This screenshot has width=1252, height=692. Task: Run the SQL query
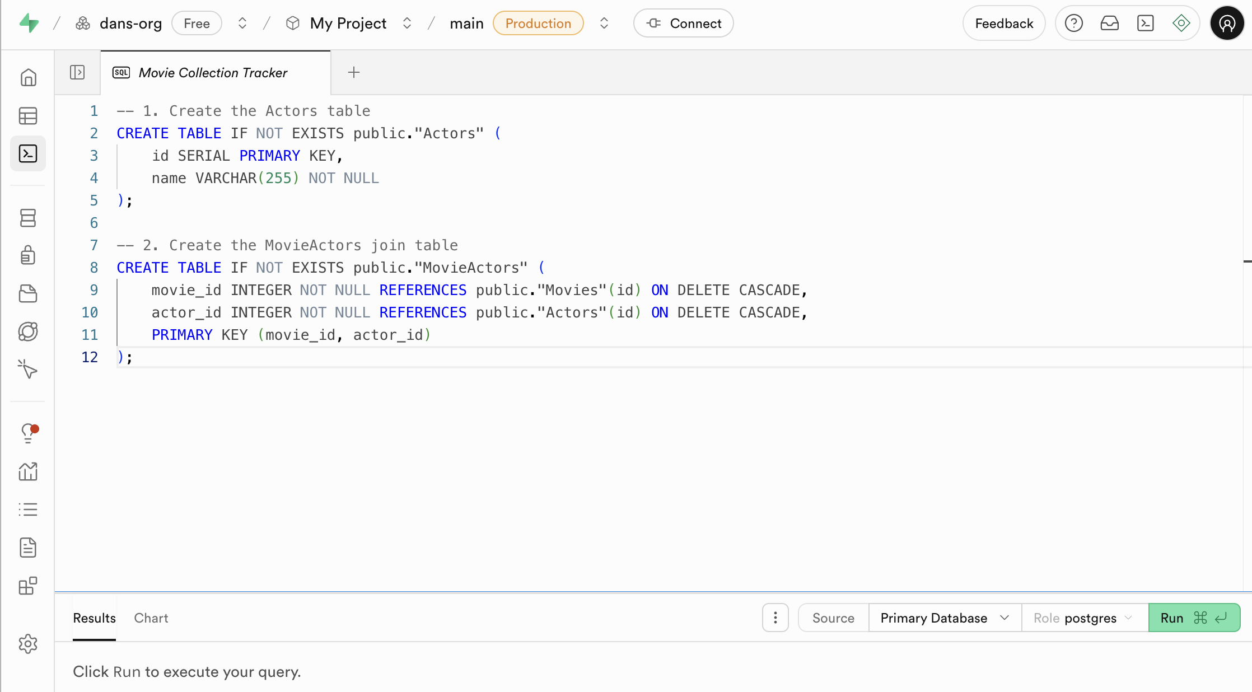(1194, 618)
